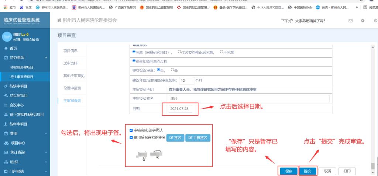378x176 pixels.
Task: Select the 不同意 radio option
Action: click(222, 52)
